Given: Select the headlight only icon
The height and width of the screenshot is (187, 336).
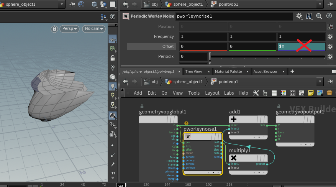Looking at the screenshot, I should 113,77.
